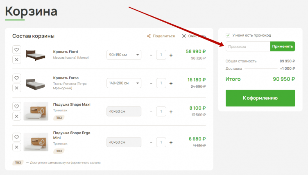Focus the Промокод input field
Image resolution: width=308 pixels, height=175 pixels.
(x=248, y=47)
